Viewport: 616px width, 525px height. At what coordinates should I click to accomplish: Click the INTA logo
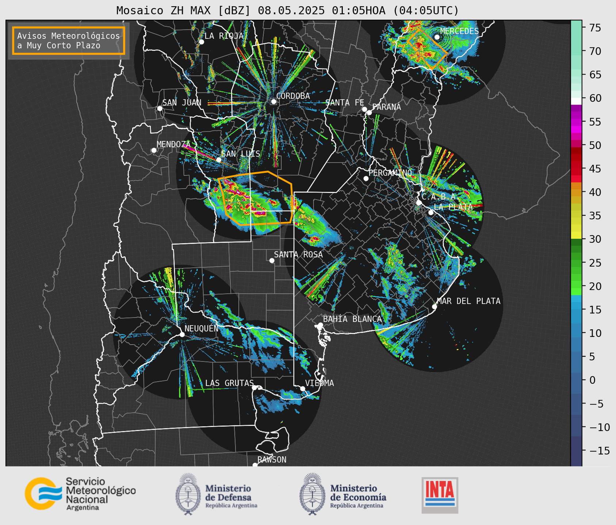click(440, 495)
